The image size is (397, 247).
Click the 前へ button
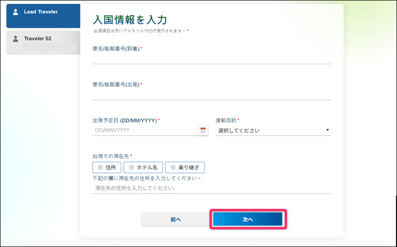(175, 219)
